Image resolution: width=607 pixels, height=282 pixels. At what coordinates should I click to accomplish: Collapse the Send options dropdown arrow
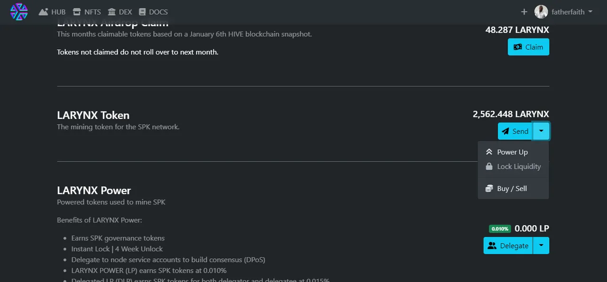pyautogui.click(x=541, y=131)
